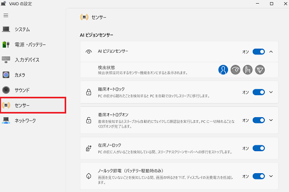
Task: Click the unlock icon for 着席オートログオン
Action: [89, 120]
